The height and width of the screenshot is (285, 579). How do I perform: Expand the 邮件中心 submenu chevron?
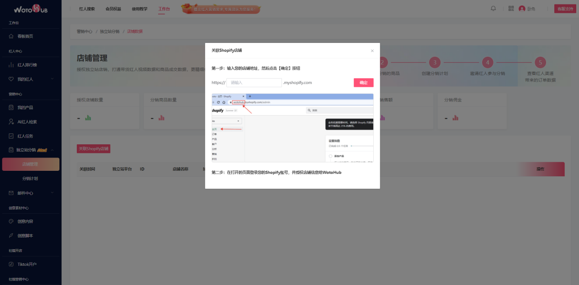(x=53, y=193)
